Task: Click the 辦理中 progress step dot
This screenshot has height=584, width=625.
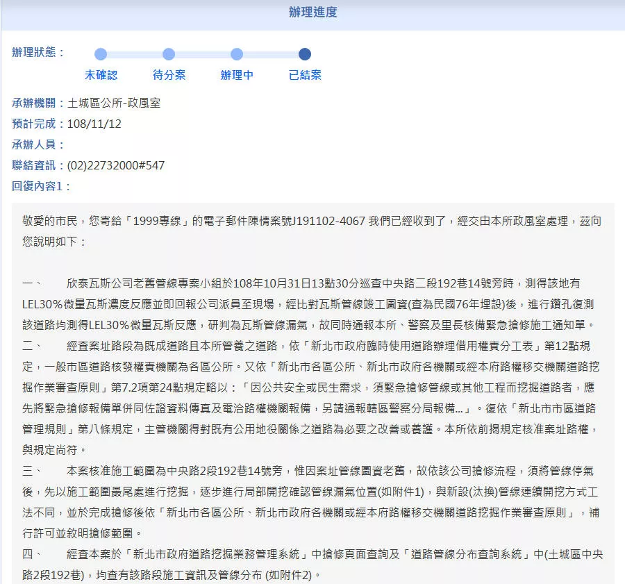Action: (237, 54)
